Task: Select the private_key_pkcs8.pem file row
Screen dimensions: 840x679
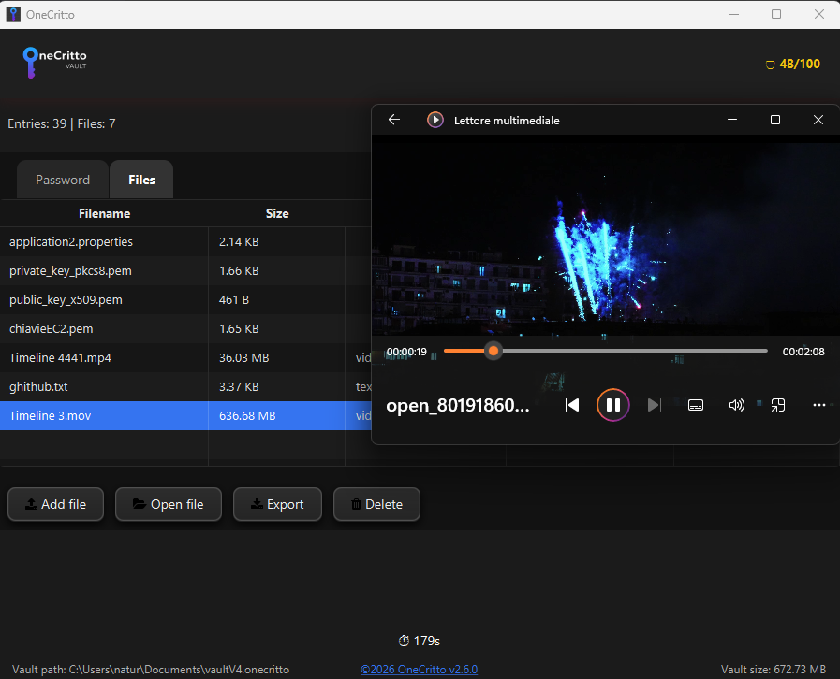Action: tap(71, 270)
